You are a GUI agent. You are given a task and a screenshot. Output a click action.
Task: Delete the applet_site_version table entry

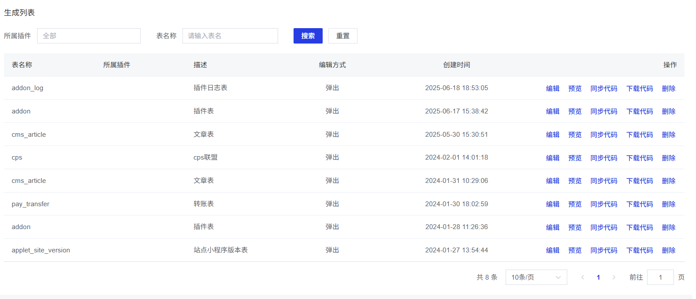click(x=668, y=251)
